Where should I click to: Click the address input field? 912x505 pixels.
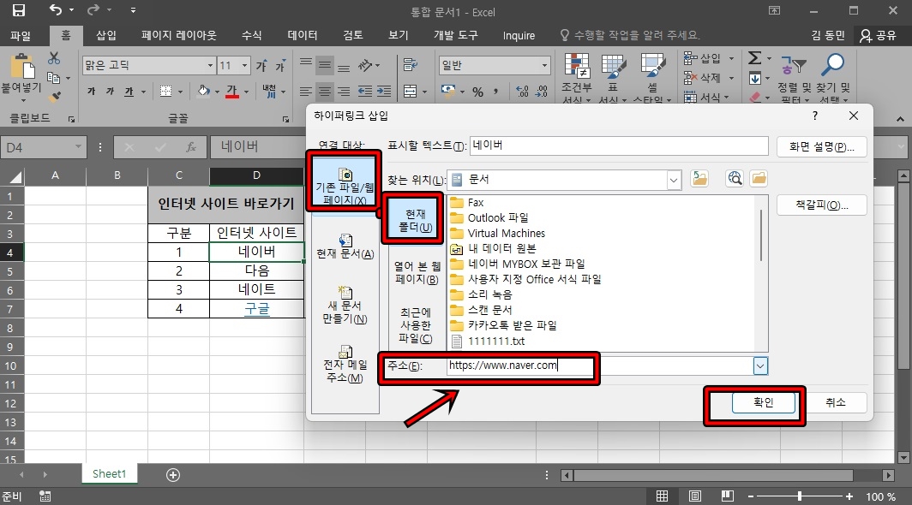[600, 365]
